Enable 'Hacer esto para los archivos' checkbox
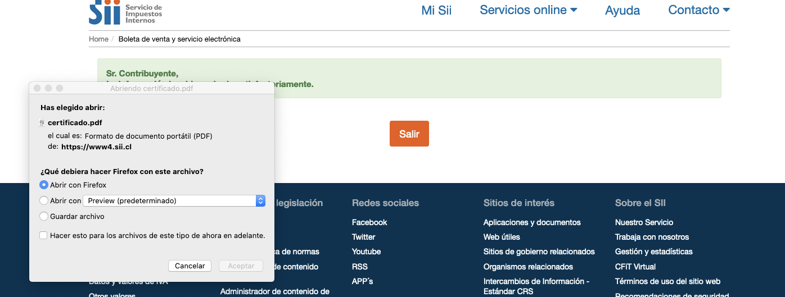The image size is (785, 297). click(43, 235)
